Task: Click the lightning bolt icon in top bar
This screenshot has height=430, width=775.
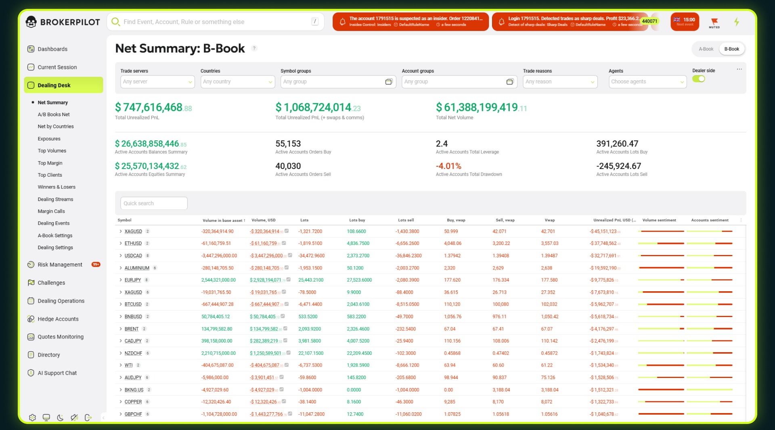Action: coord(737,22)
